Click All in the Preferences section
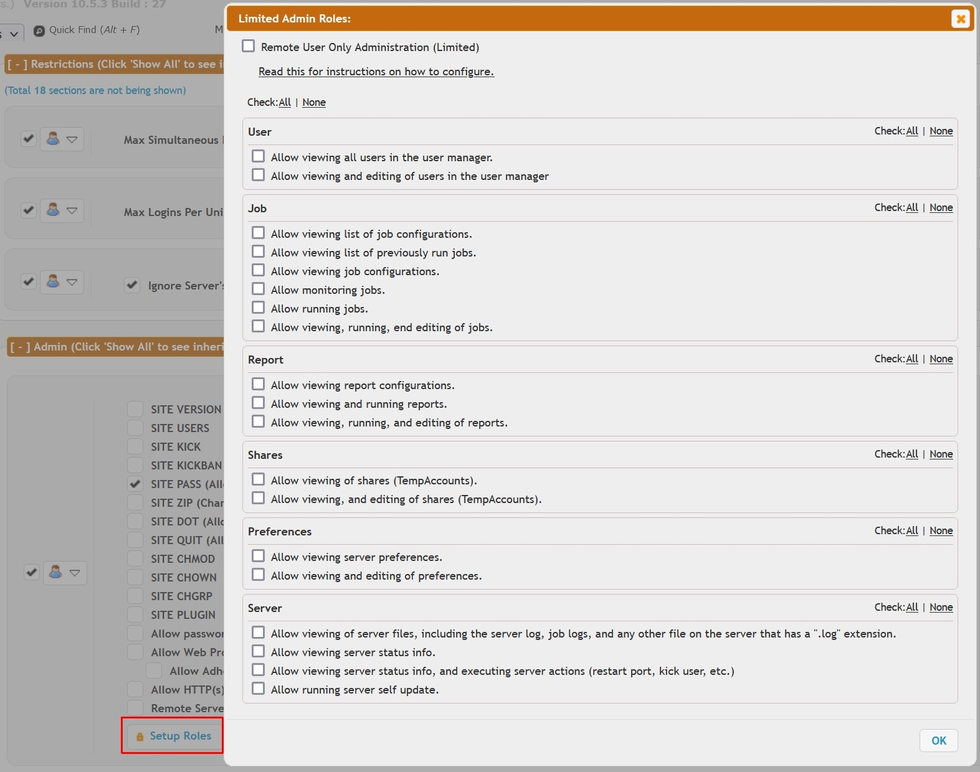The image size is (980, 772). click(x=912, y=530)
